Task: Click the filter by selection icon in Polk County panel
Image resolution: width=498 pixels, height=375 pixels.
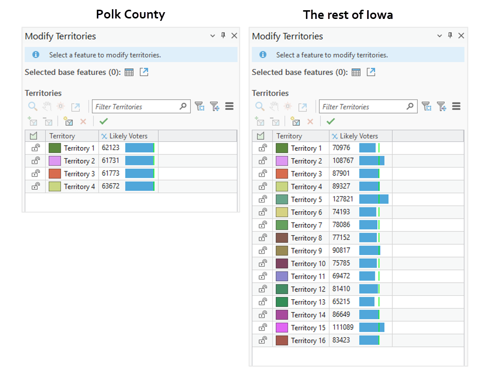Action: [x=199, y=106]
